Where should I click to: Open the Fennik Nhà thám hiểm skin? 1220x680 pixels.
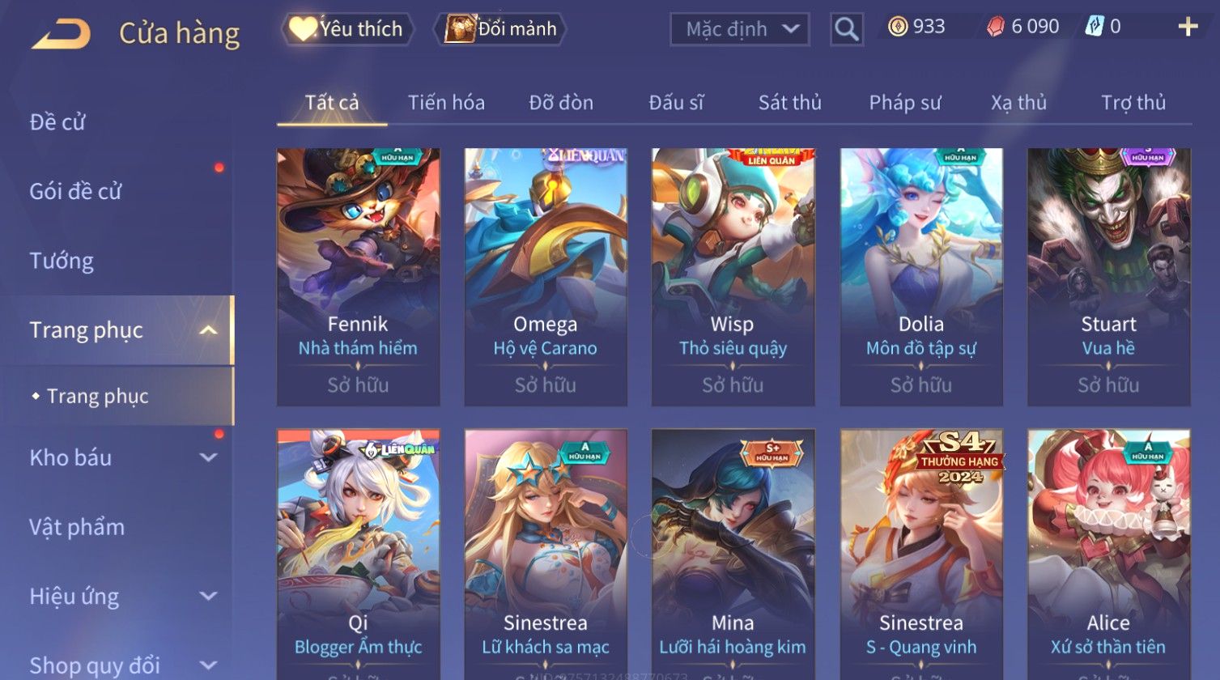click(358, 277)
